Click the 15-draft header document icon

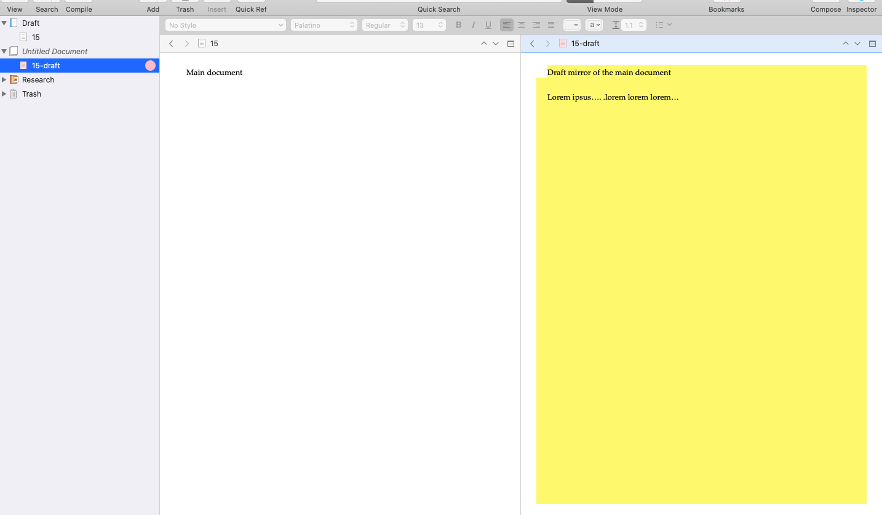click(563, 44)
